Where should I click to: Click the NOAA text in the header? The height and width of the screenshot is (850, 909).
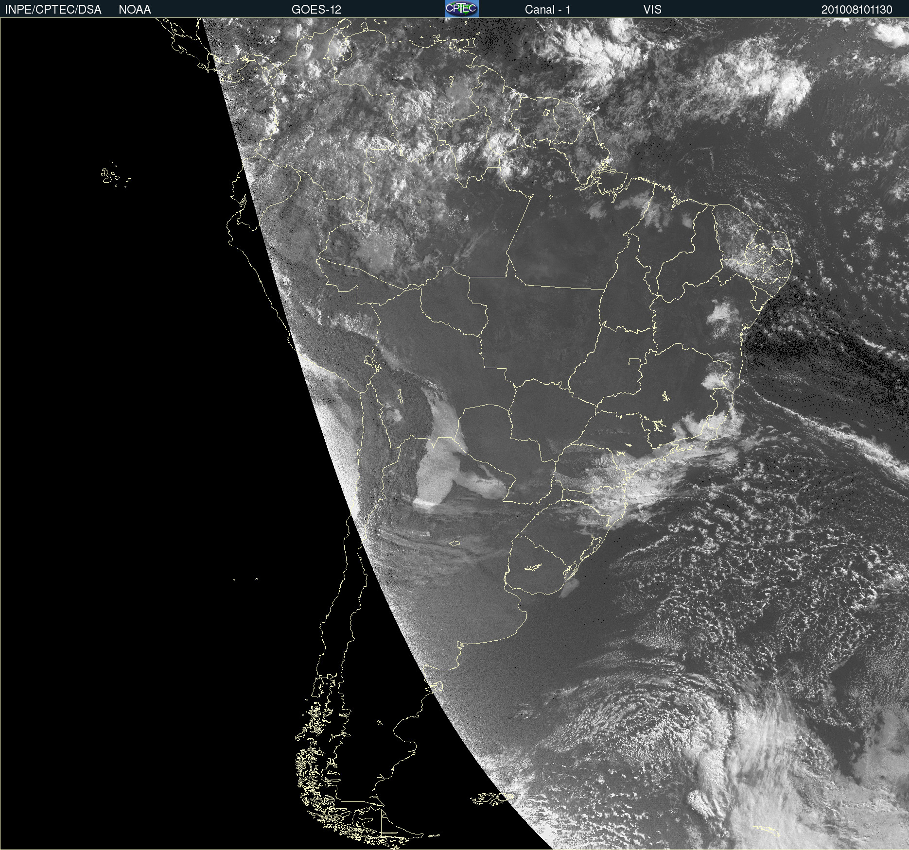[x=135, y=10]
